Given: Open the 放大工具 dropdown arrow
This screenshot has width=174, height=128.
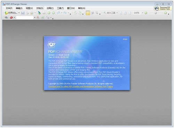Looking at the screenshot, I should pyautogui.click(x=117, y=13).
